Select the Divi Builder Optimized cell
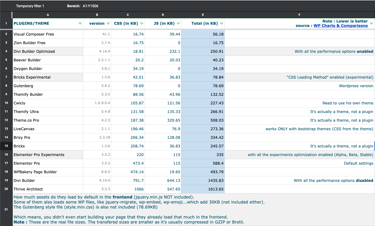Image resolution: width=375 pixels, height=226 pixels. click(x=48, y=51)
